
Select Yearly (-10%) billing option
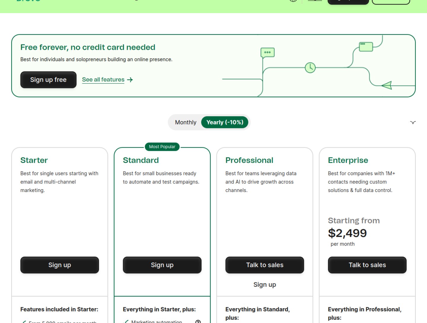pyautogui.click(x=225, y=122)
